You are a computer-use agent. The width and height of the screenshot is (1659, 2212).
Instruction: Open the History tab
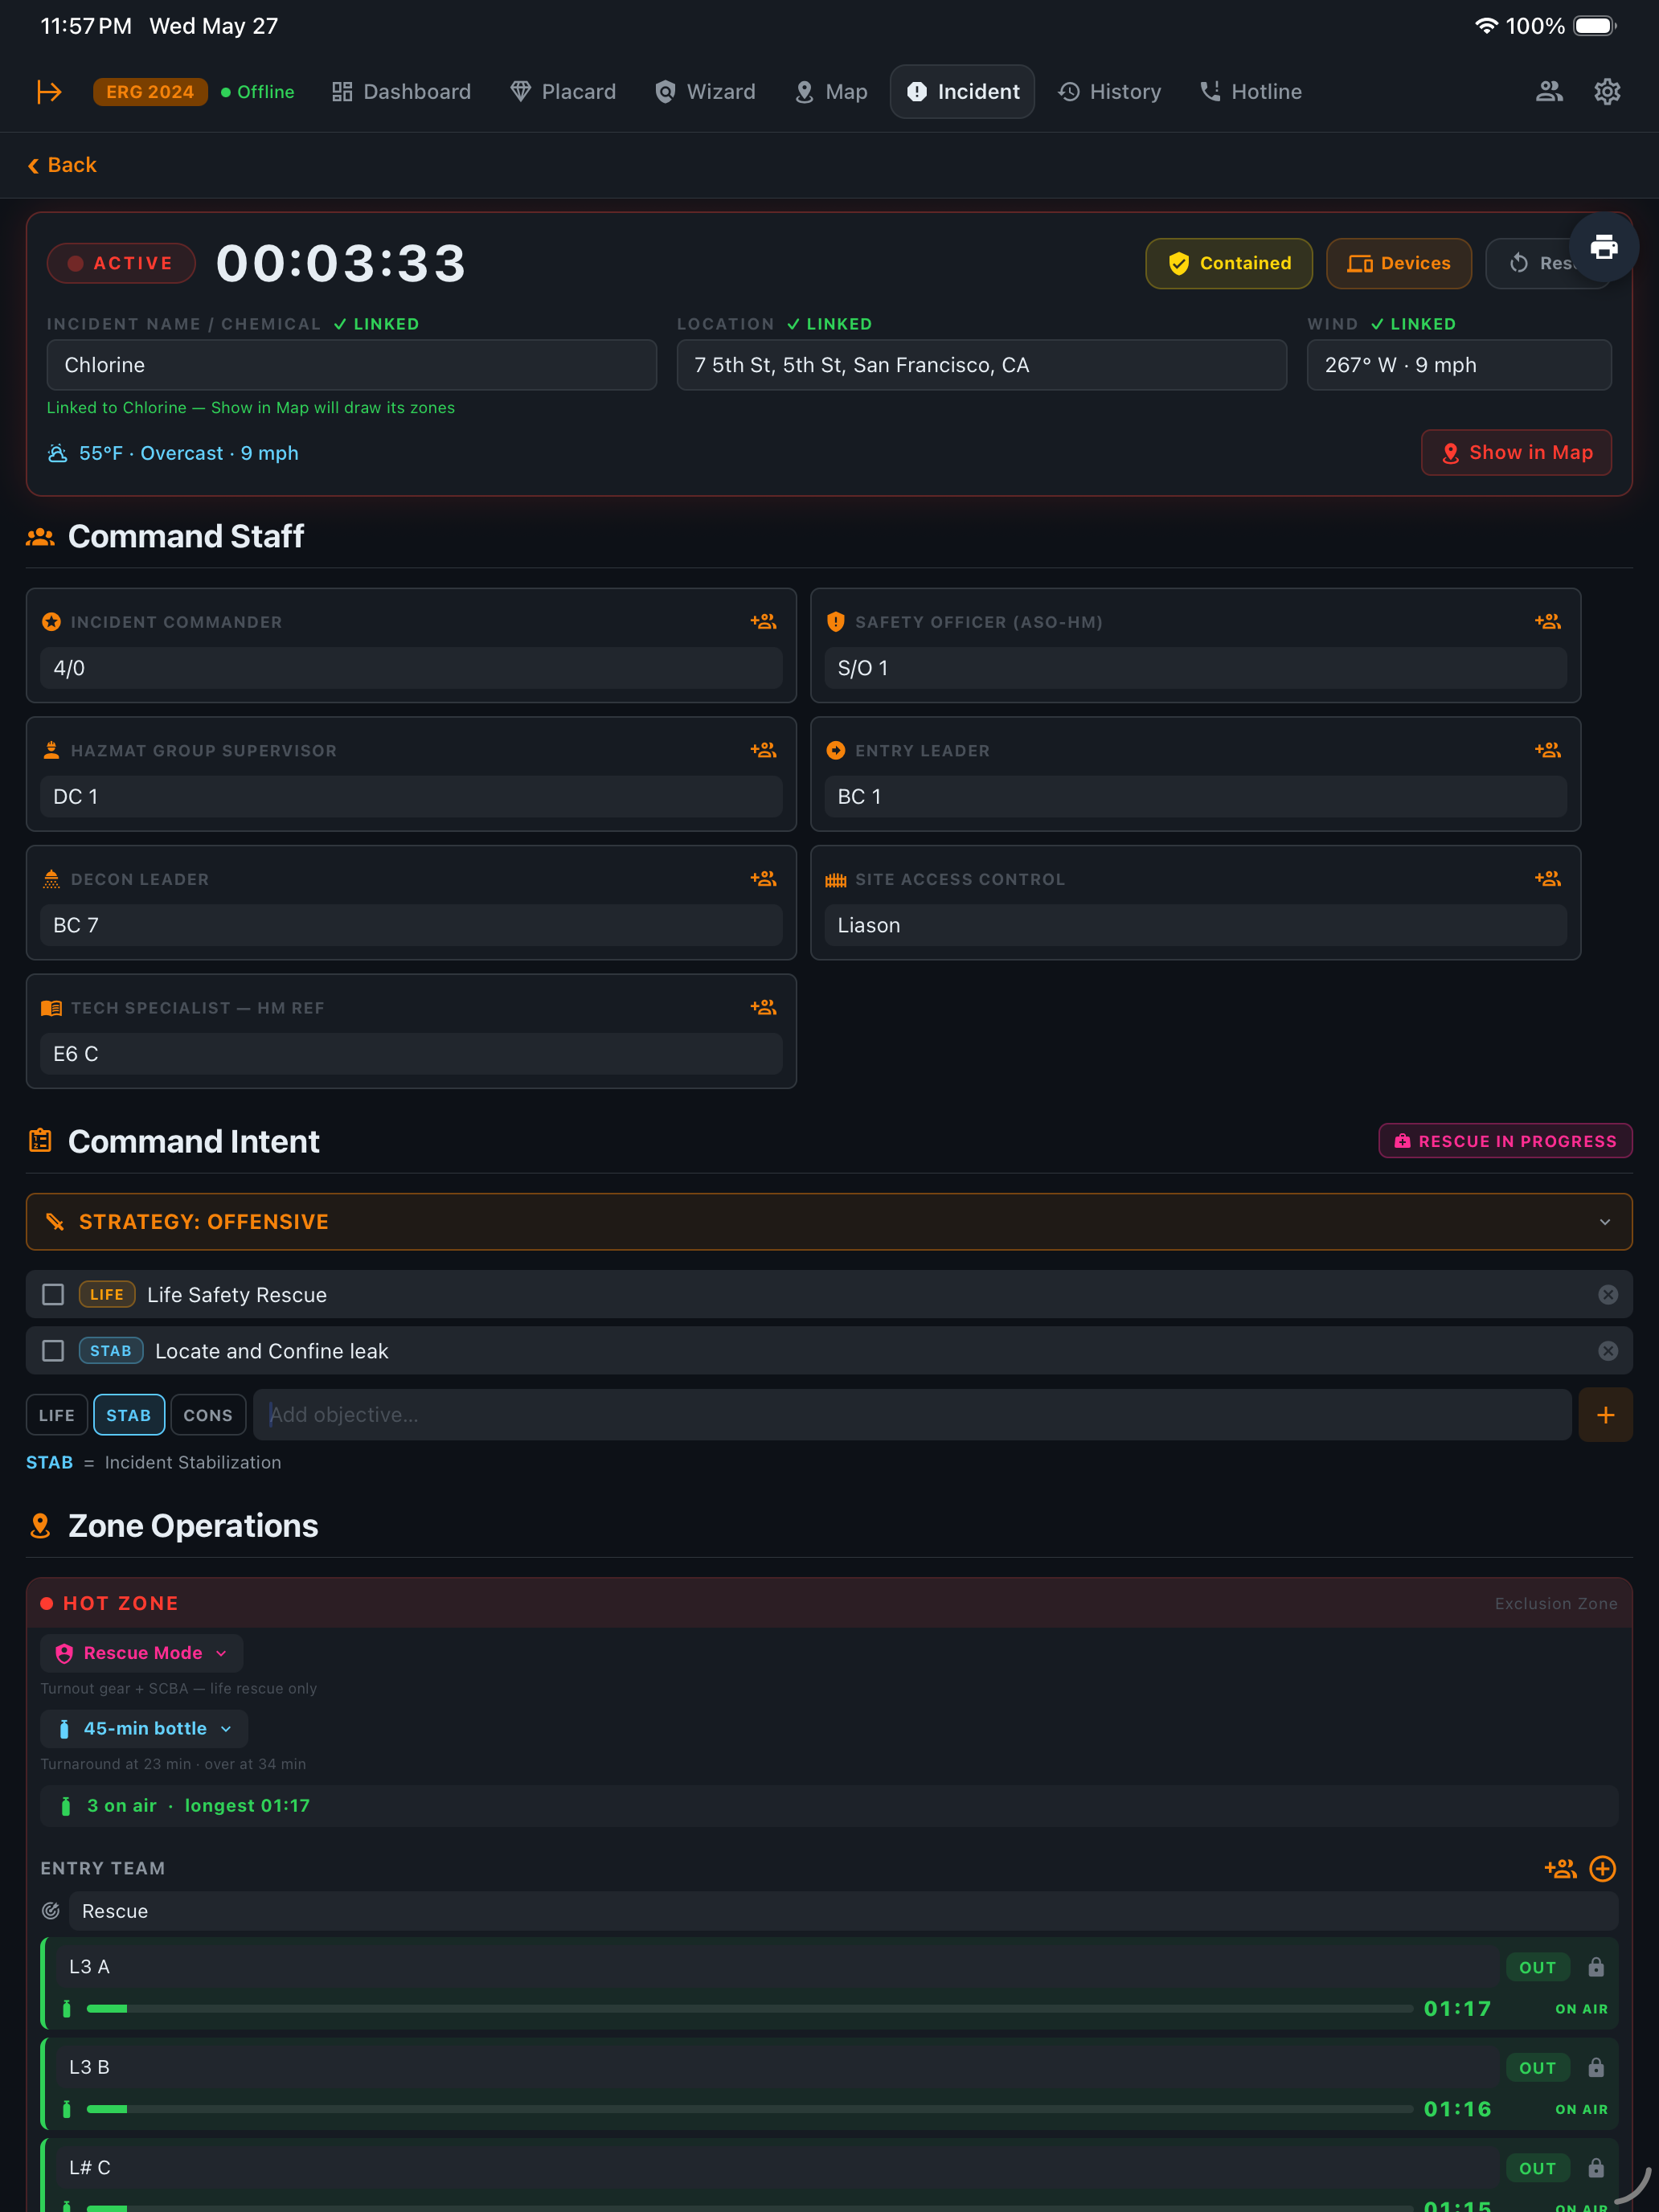(x=1109, y=92)
